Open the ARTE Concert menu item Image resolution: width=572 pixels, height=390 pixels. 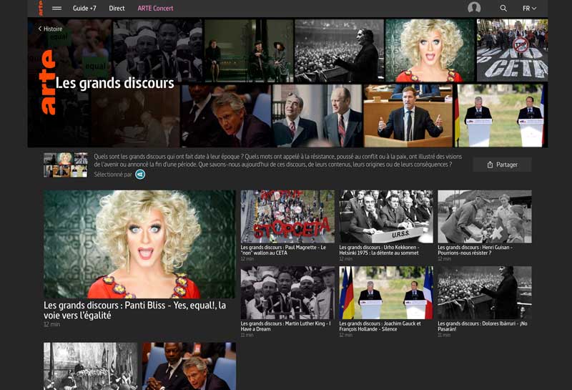point(155,8)
